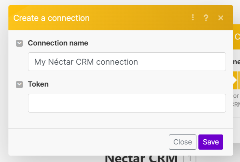Focus the Connection name input field
The height and width of the screenshot is (162, 240).
click(x=127, y=62)
